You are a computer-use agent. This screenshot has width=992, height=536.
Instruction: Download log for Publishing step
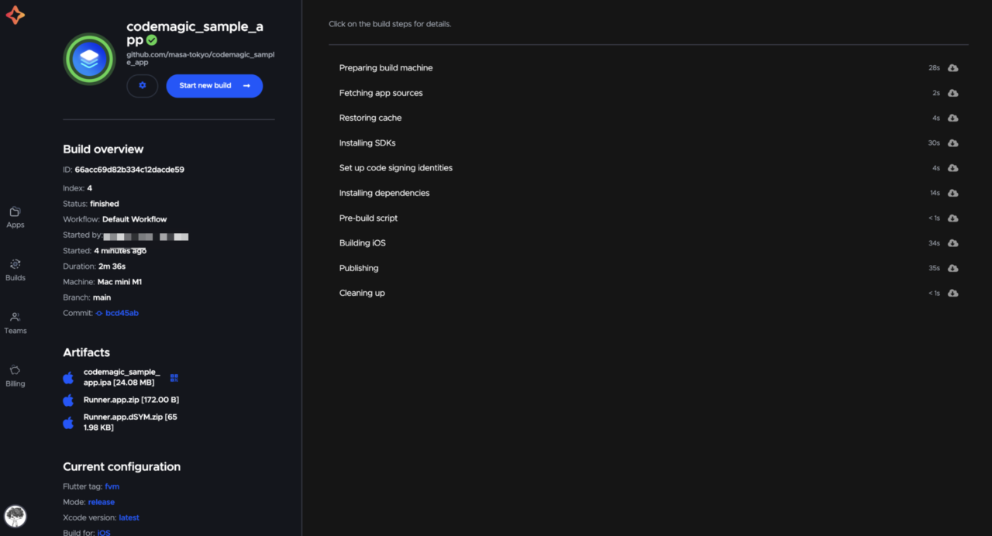click(x=953, y=268)
